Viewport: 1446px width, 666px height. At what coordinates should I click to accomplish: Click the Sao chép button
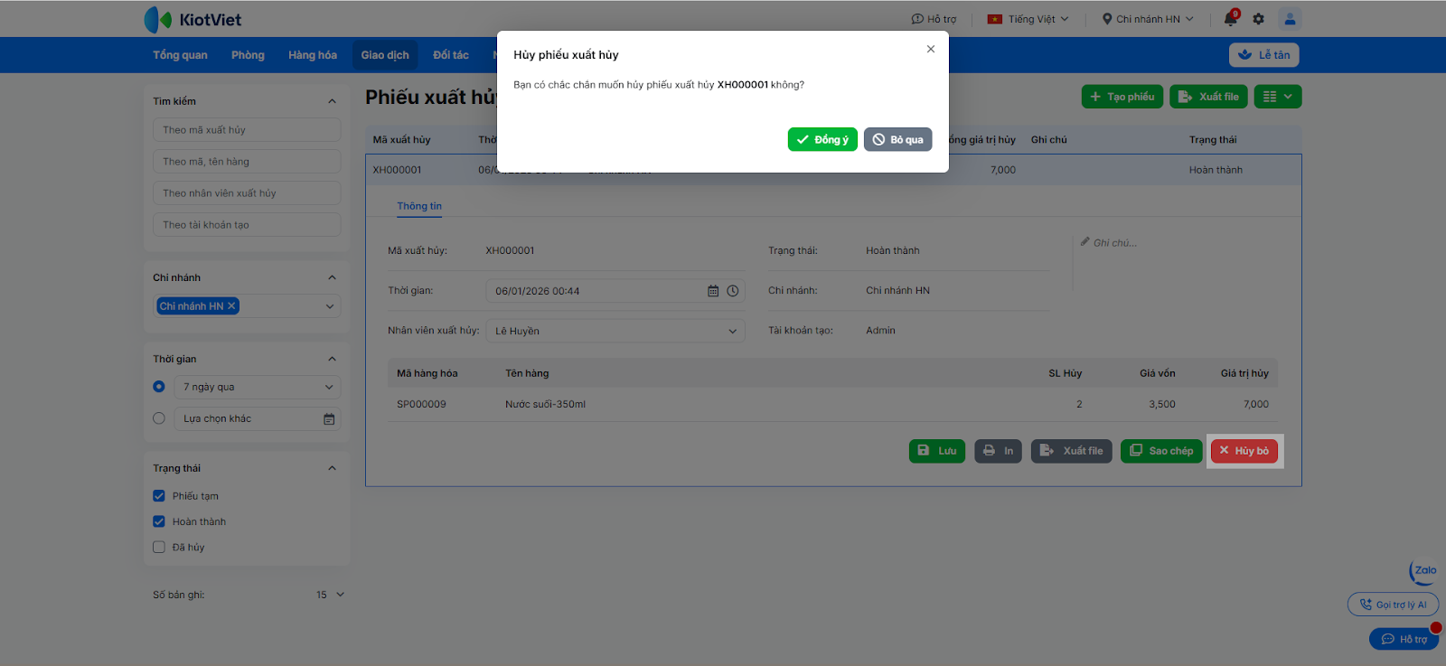[1161, 451]
